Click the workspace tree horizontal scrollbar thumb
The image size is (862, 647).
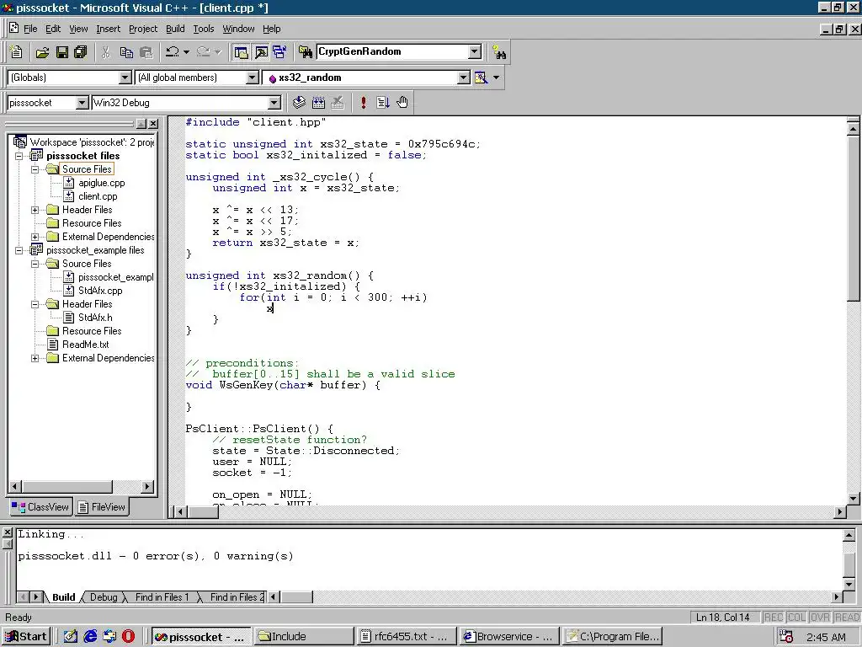pyautogui.click(x=67, y=486)
